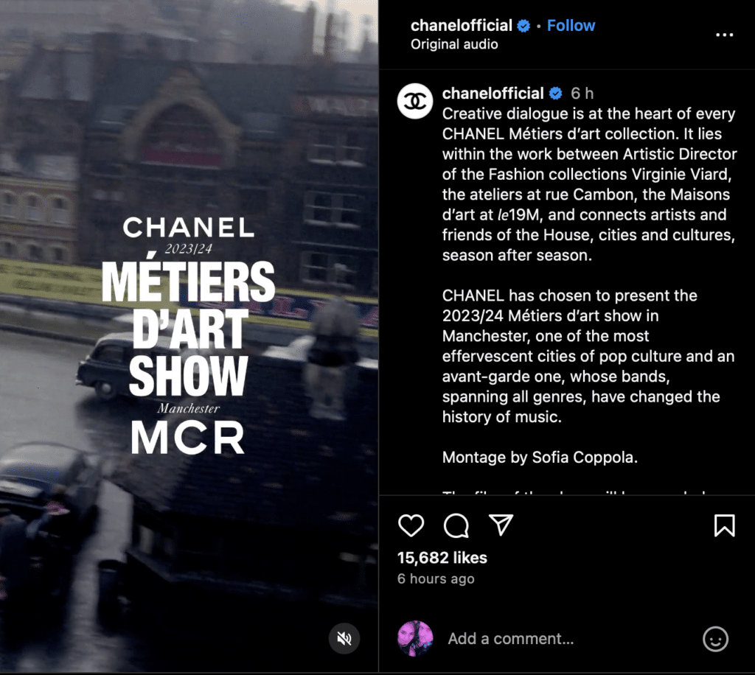755x675 pixels.
Task: Click your purple profile avatar
Action: click(415, 638)
